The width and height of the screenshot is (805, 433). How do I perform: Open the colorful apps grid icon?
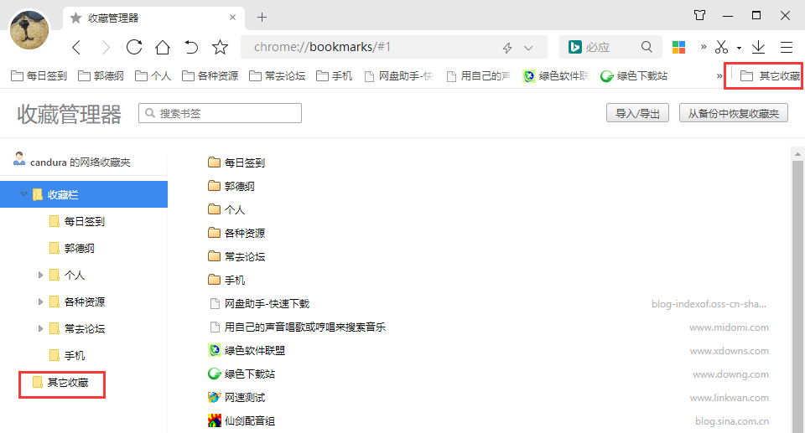pos(678,47)
